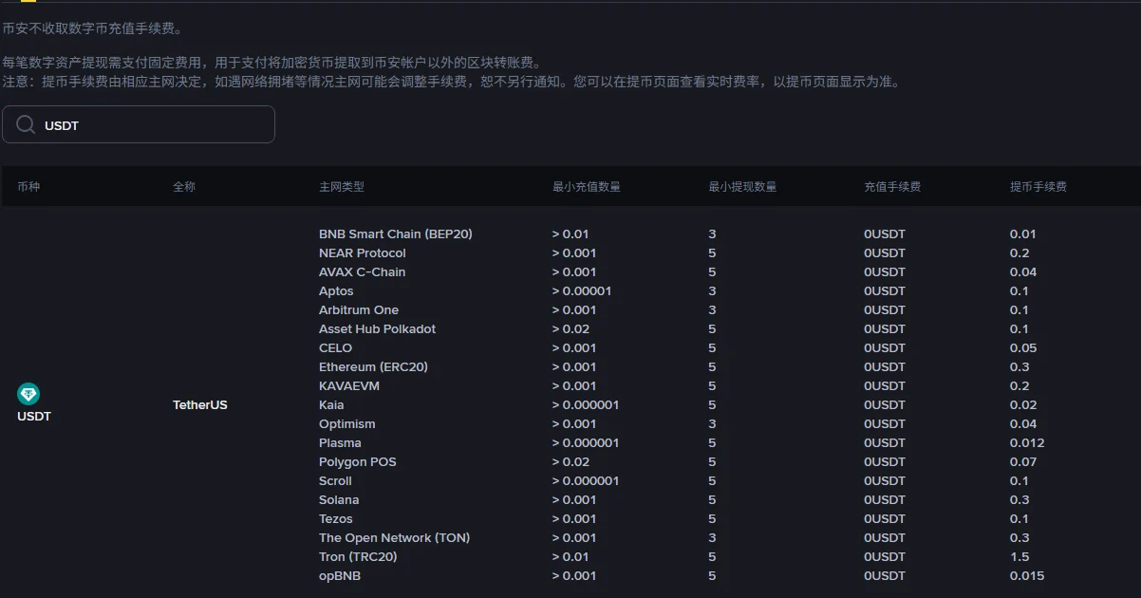1141x598 pixels.
Task: Click opBNB deposit fee 0USDT
Action: pyautogui.click(x=885, y=576)
